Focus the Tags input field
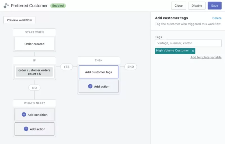225x144 pixels. pos(188,43)
